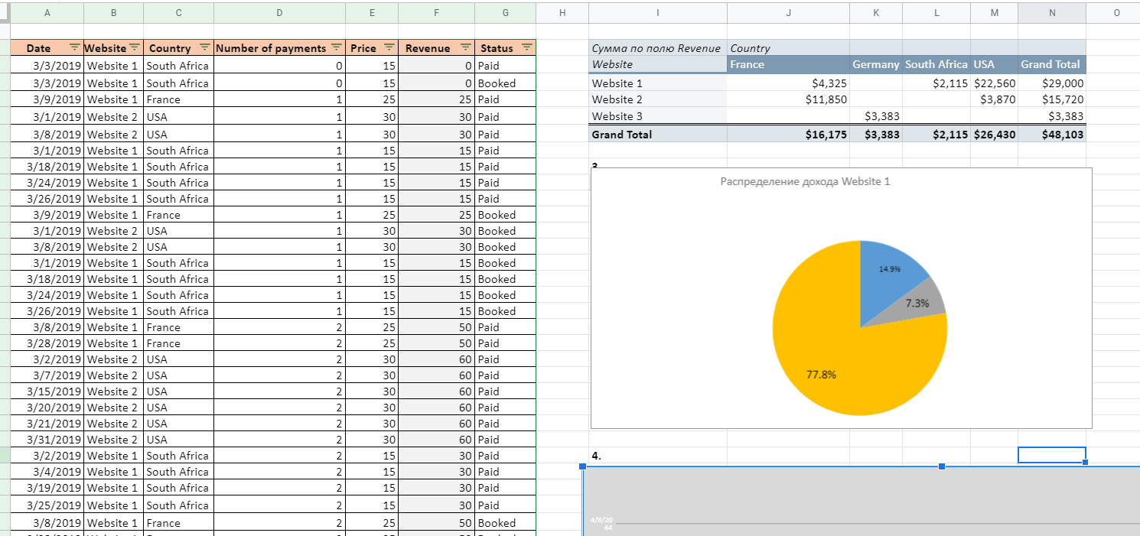Select pivot row label Website 2
This screenshot has height=536, width=1140.
pyautogui.click(x=658, y=99)
